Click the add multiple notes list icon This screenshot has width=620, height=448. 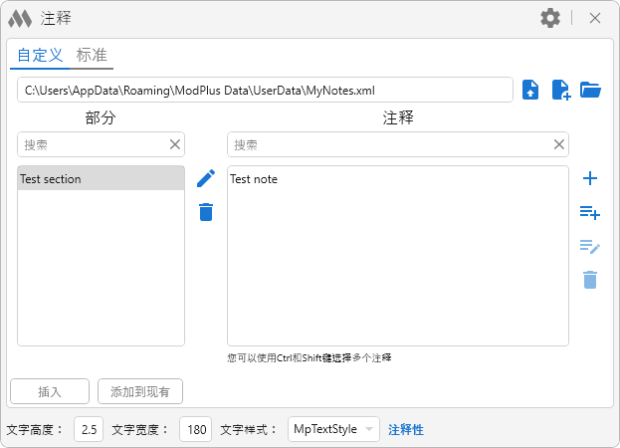(x=590, y=212)
